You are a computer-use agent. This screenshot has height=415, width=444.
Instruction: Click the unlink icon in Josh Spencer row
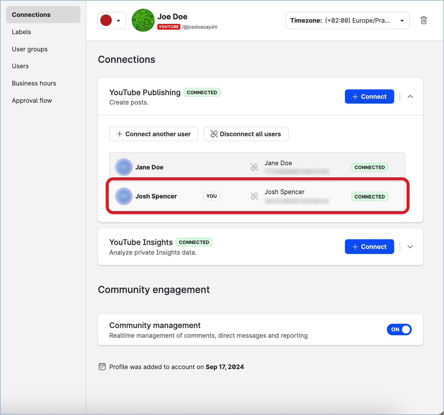click(254, 196)
